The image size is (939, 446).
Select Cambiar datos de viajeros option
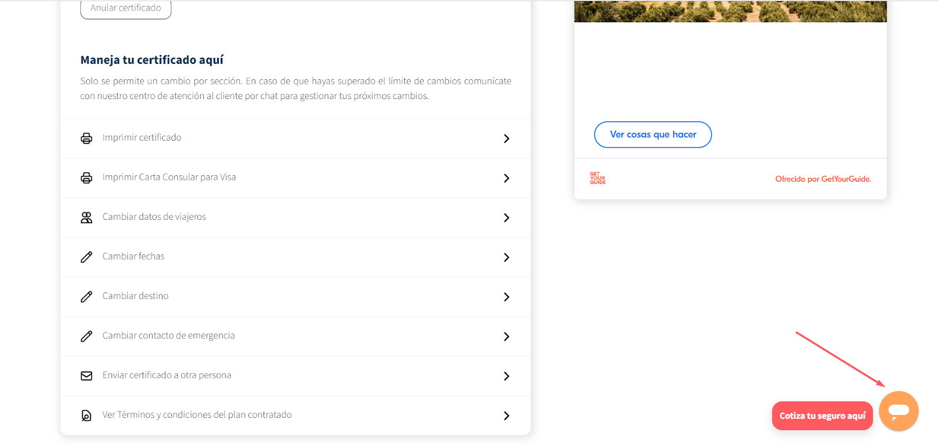click(295, 217)
